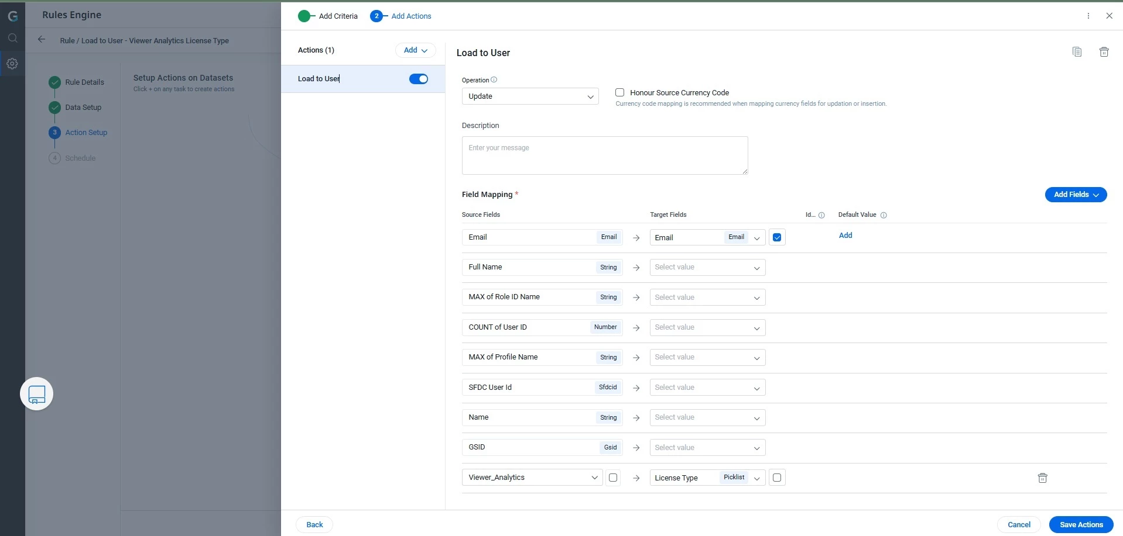Select target value for MAX of Role ID Name
This screenshot has width=1123, height=536.
pyautogui.click(x=707, y=298)
